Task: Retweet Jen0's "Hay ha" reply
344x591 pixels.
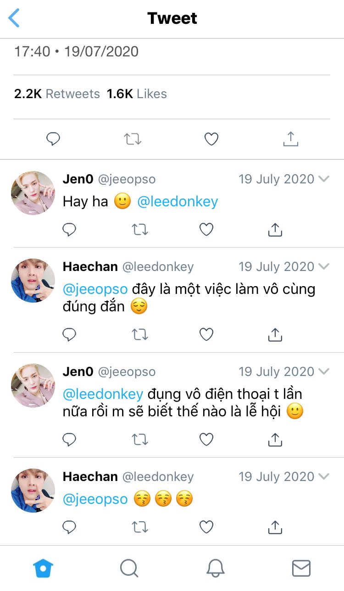Action: [x=139, y=229]
